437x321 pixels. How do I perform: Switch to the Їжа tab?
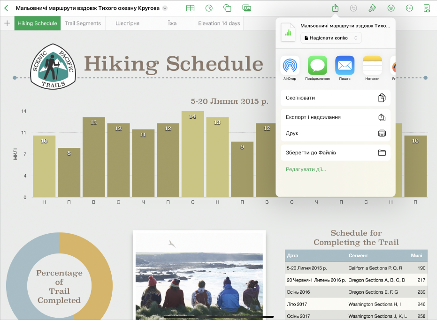point(172,23)
